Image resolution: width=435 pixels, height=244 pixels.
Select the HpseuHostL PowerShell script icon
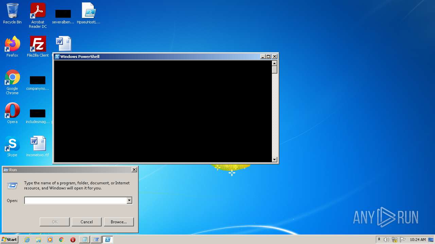click(88, 14)
